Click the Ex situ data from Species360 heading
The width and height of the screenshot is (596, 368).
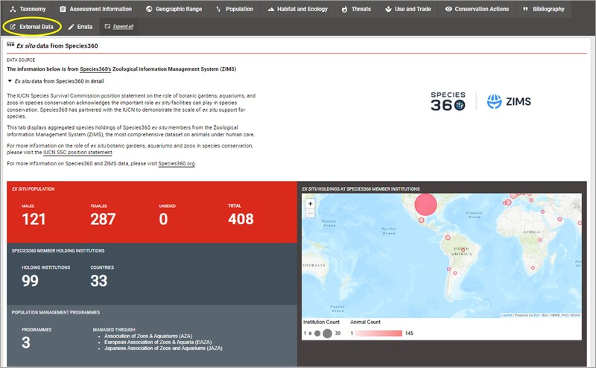57,45
